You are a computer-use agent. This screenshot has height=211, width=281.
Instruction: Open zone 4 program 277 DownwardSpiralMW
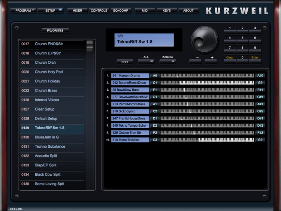tap(130, 97)
